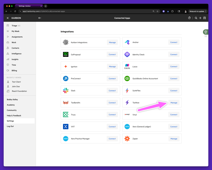This screenshot has width=212, height=170.
Task: Open the timer icon in header
Action: [189, 18]
